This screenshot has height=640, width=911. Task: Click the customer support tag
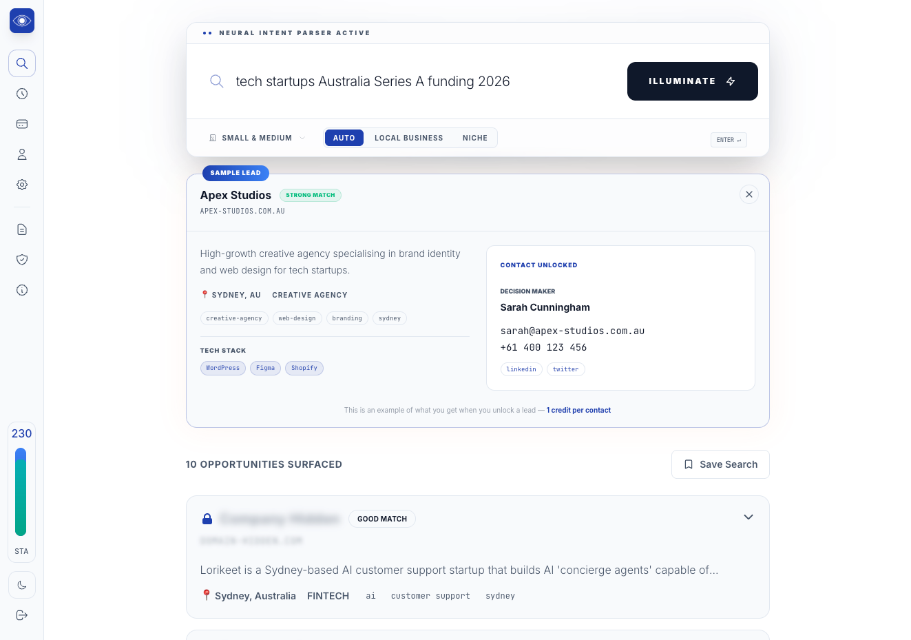click(x=430, y=596)
